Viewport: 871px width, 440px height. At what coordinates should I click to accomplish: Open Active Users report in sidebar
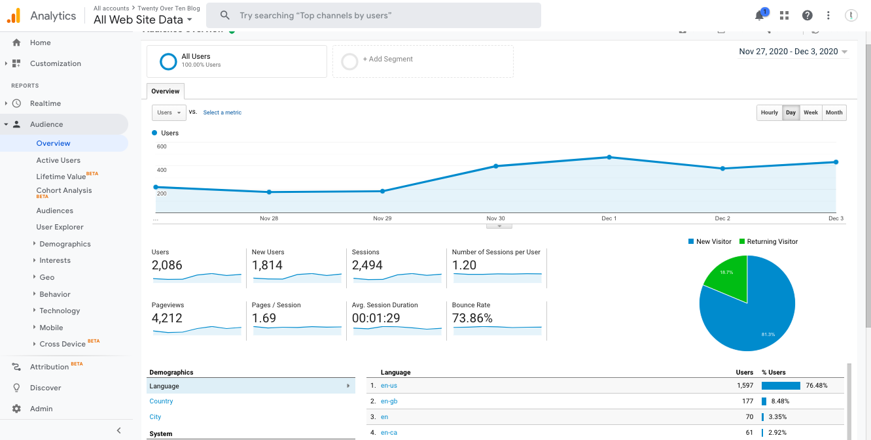pyautogui.click(x=58, y=160)
